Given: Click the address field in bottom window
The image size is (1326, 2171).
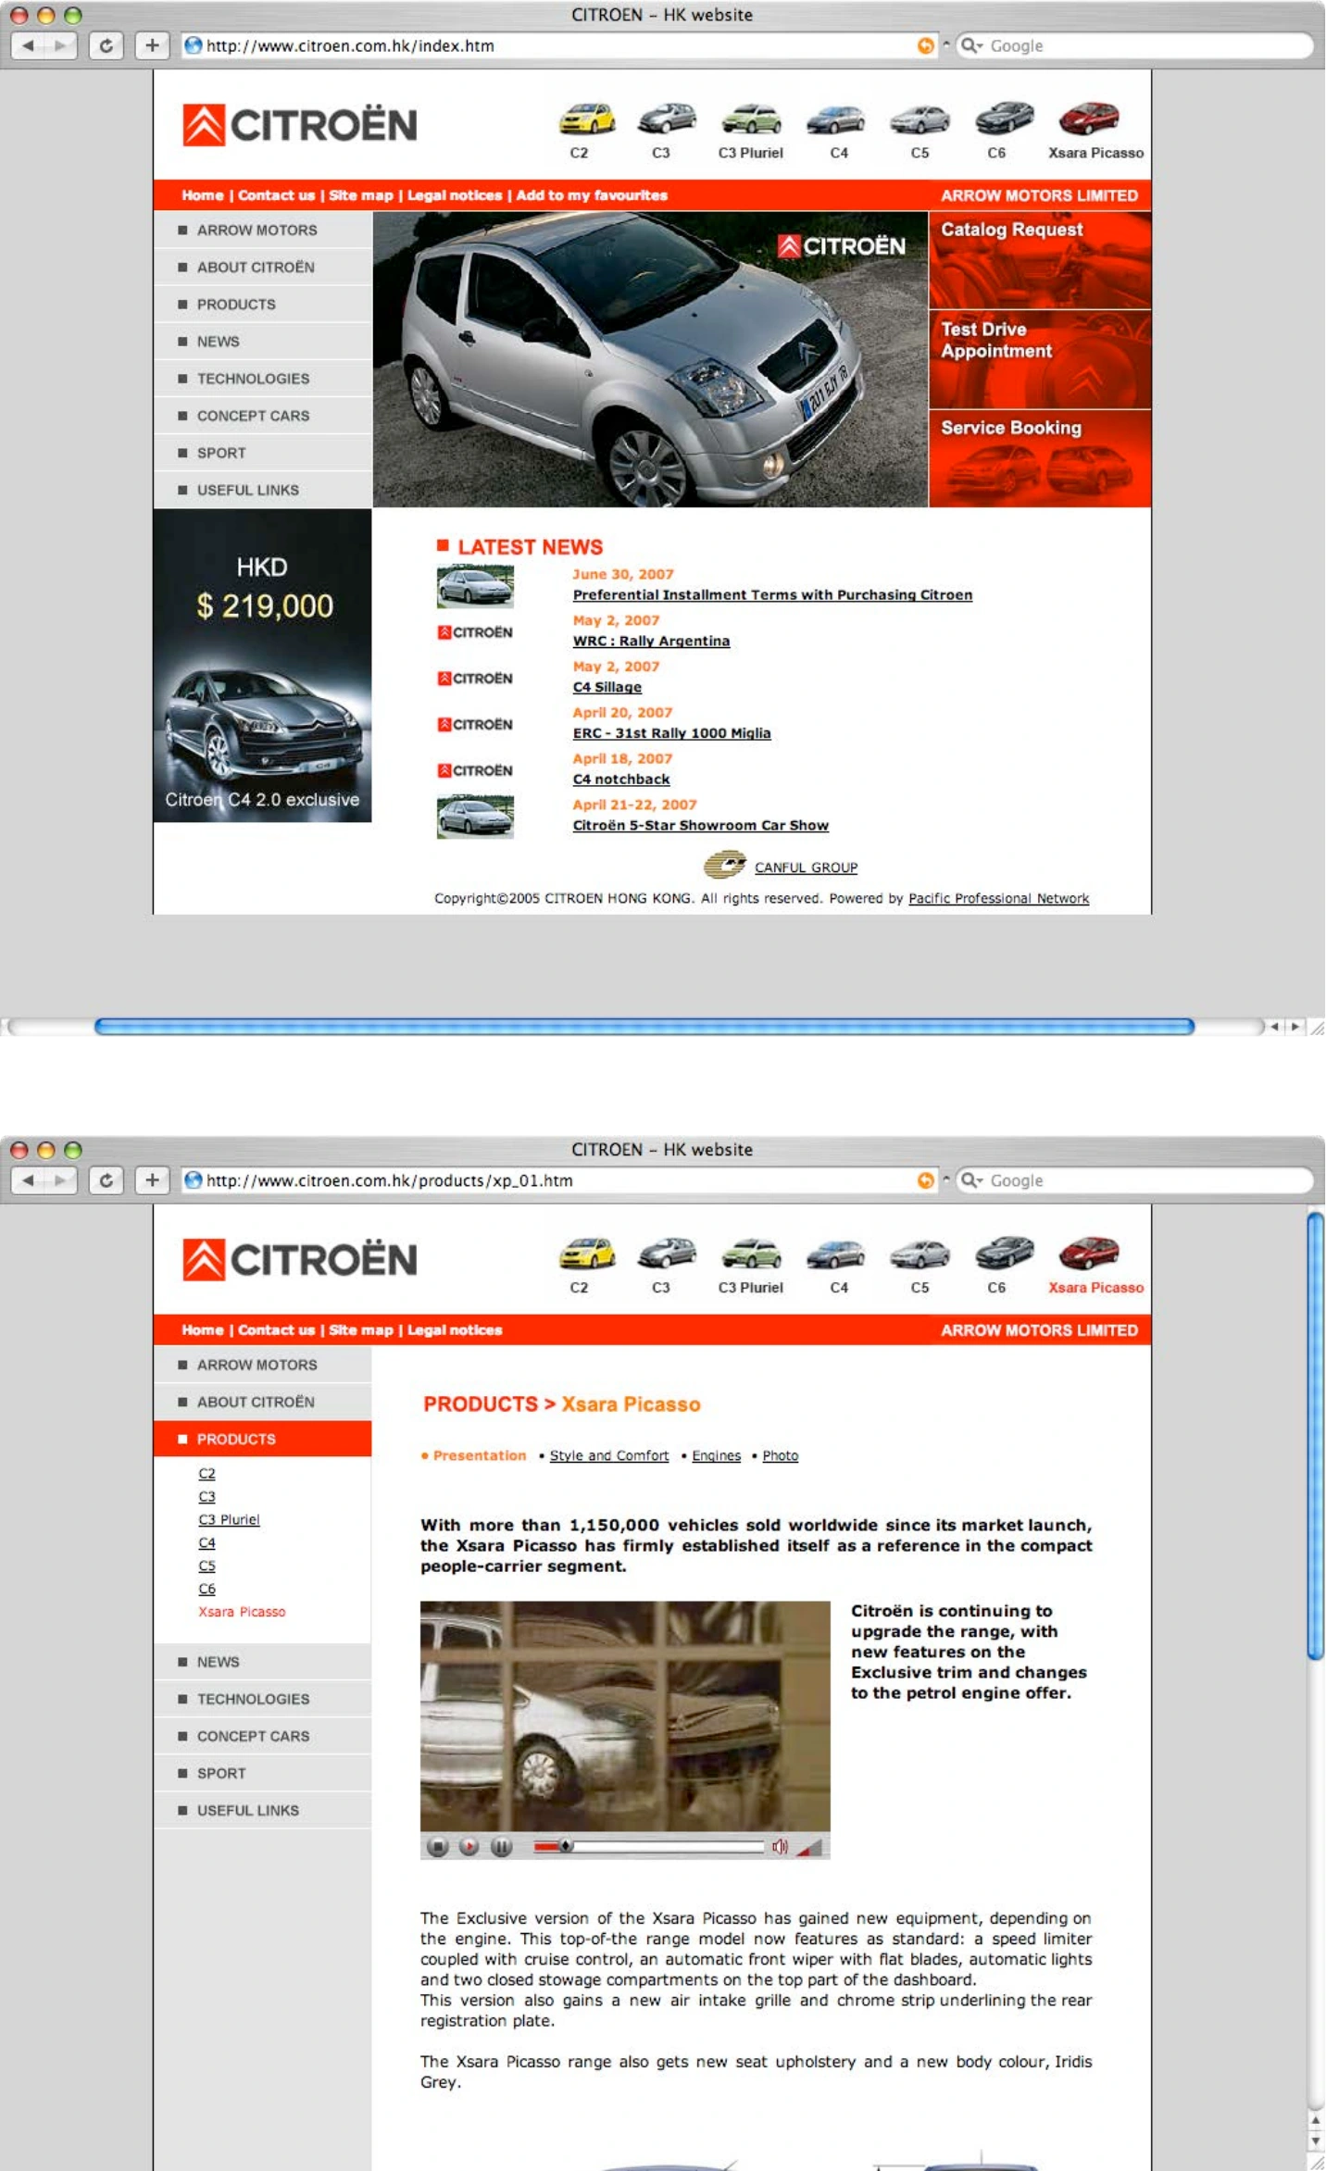Looking at the screenshot, I should point(559,1179).
